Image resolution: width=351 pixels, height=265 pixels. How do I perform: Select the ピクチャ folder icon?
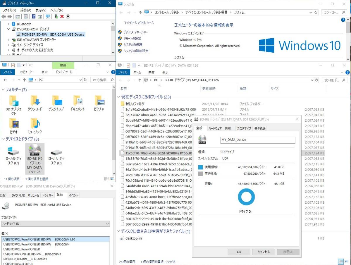pos(99,103)
